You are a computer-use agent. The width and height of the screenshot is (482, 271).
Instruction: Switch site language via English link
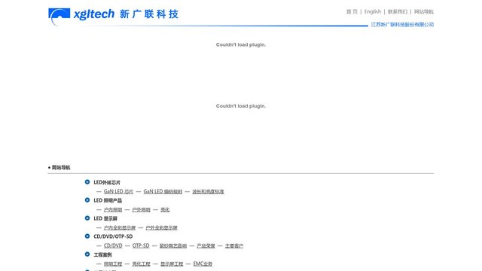[373, 12]
